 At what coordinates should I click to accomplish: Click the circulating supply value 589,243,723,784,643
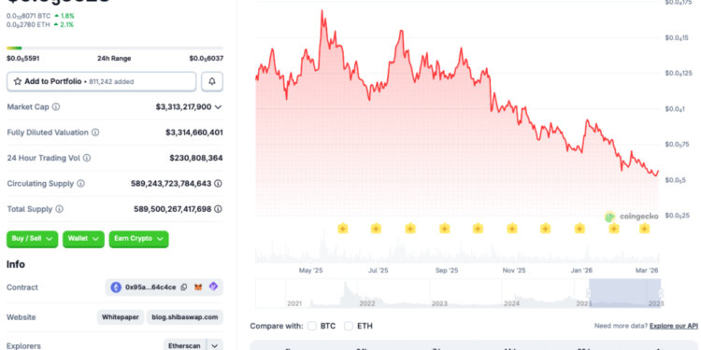click(x=171, y=184)
